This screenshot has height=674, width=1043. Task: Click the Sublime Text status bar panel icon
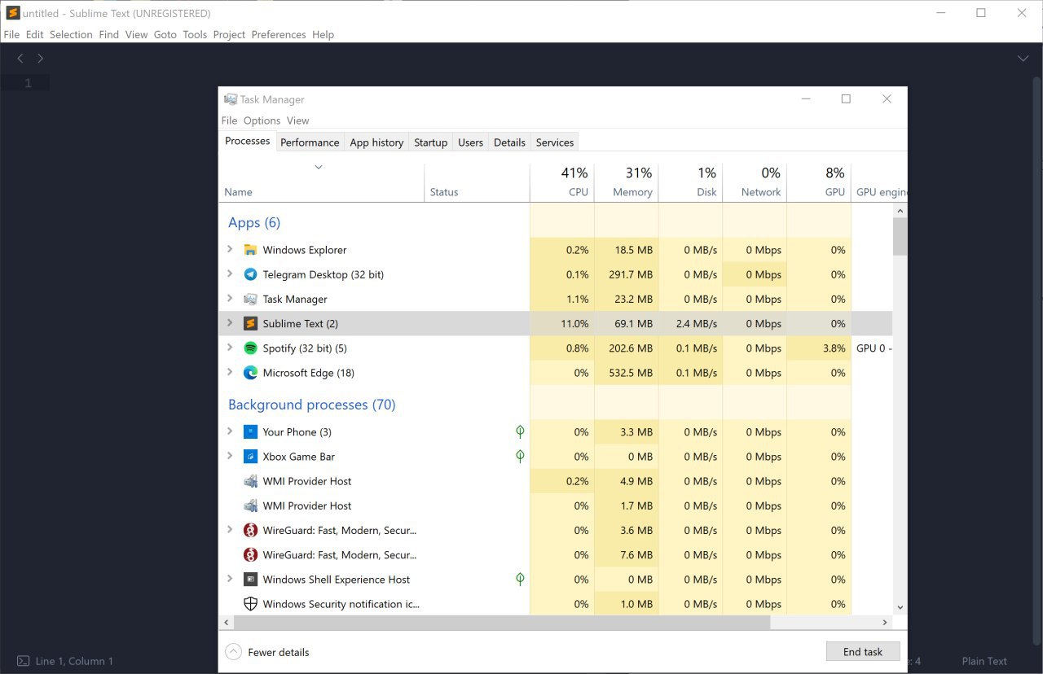click(24, 661)
